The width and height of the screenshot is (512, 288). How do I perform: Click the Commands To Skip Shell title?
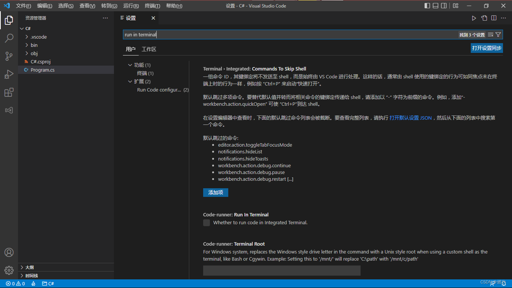[279, 69]
